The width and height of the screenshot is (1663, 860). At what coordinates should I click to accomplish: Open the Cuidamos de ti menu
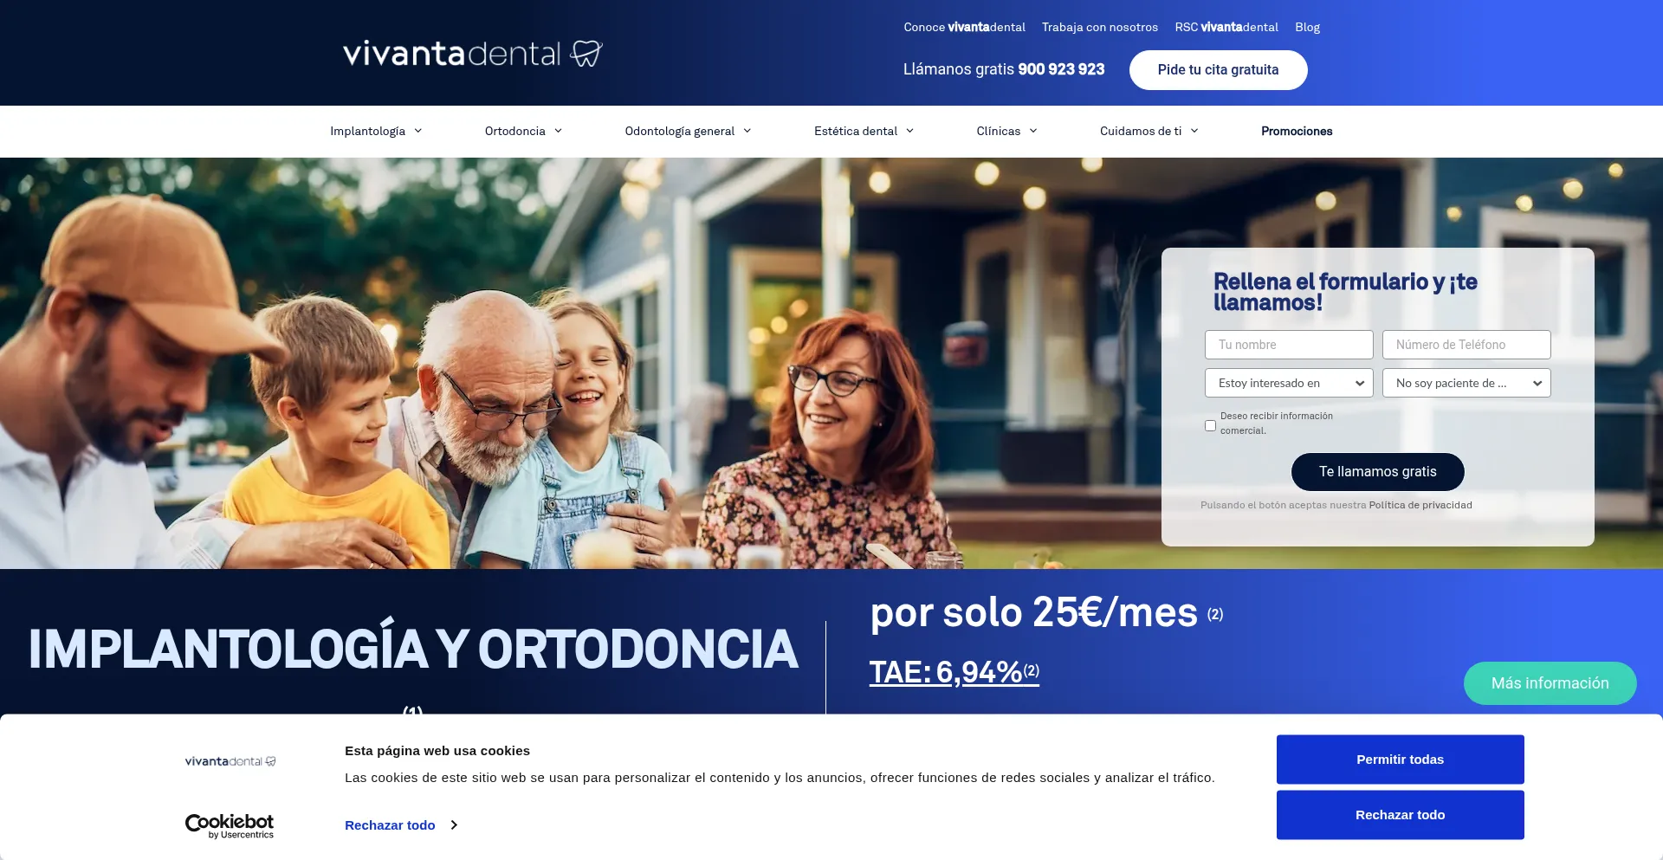click(1149, 131)
